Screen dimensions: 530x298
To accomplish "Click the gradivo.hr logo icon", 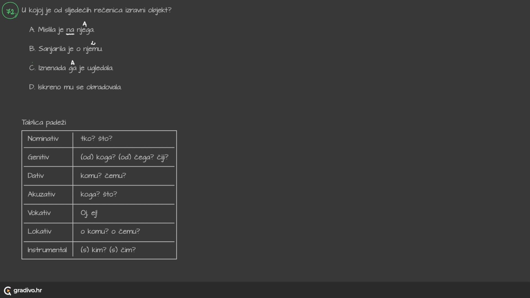I will coord(7,291).
